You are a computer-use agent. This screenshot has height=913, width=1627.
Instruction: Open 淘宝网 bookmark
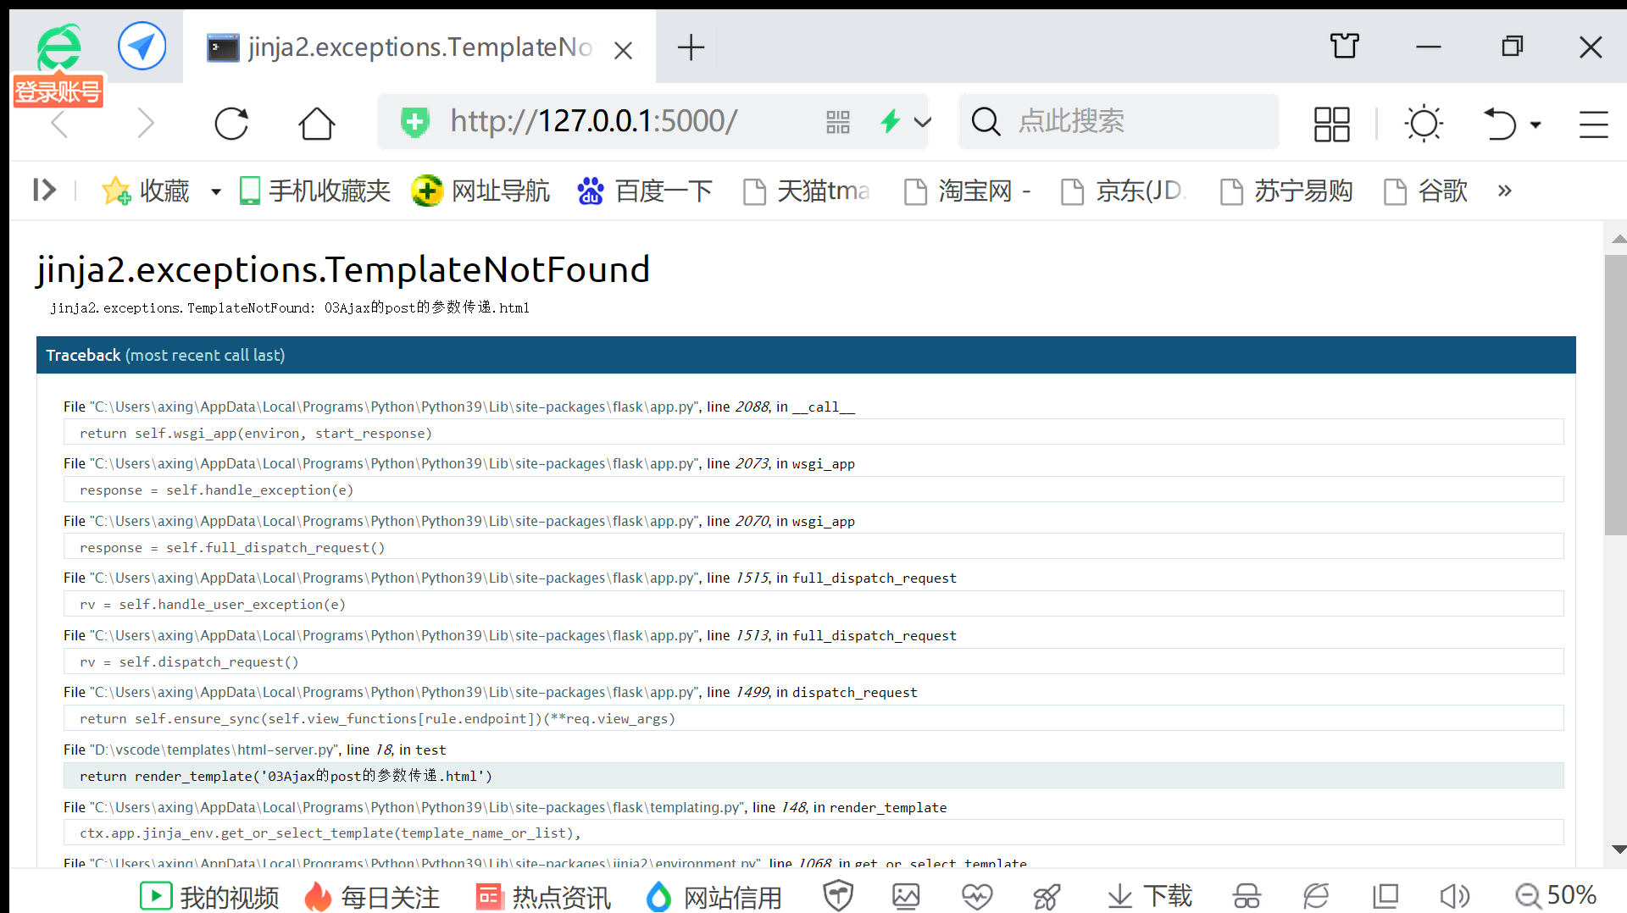[967, 191]
